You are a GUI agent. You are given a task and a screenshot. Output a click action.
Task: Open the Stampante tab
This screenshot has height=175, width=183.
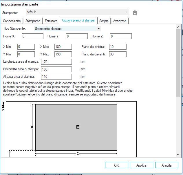(x=33, y=21)
